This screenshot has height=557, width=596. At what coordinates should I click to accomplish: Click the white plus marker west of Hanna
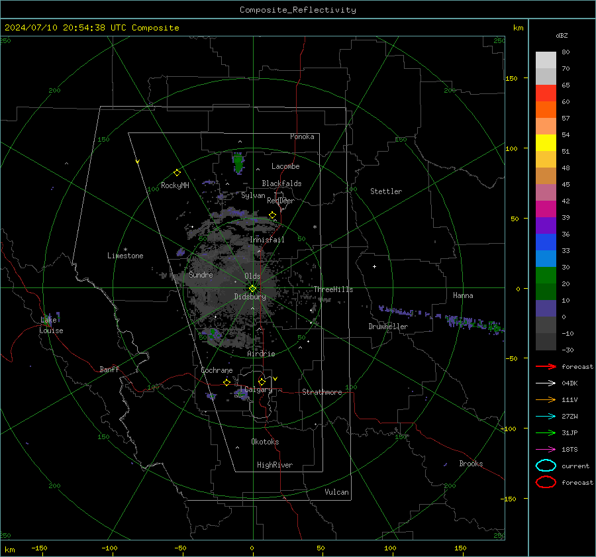coord(374,266)
